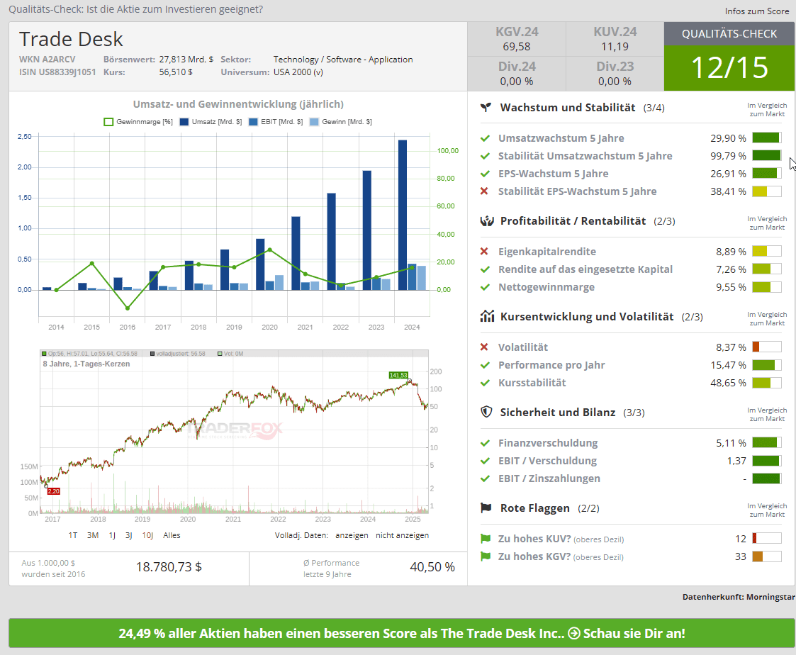Click market comparison bar for Zu hohes KGV?
The height and width of the screenshot is (655, 796).
point(766,556)
